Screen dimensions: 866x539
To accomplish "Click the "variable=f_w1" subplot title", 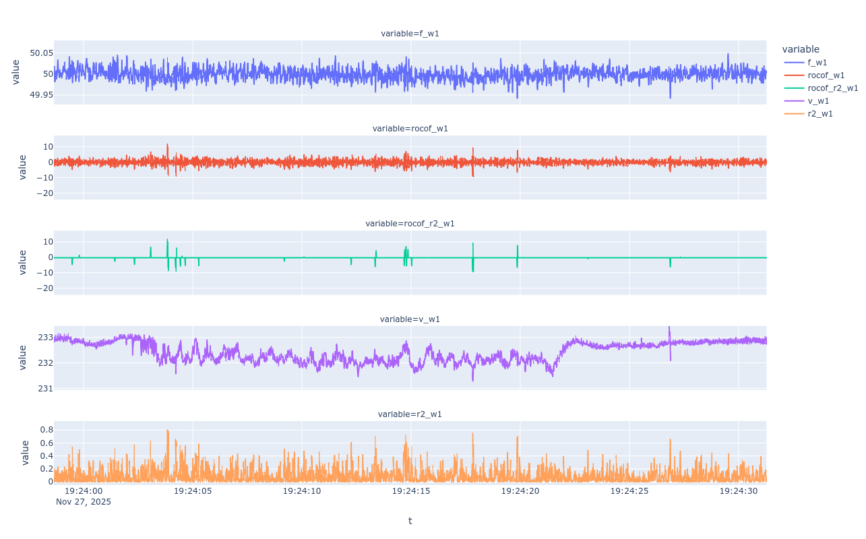I will pos(410,33).
